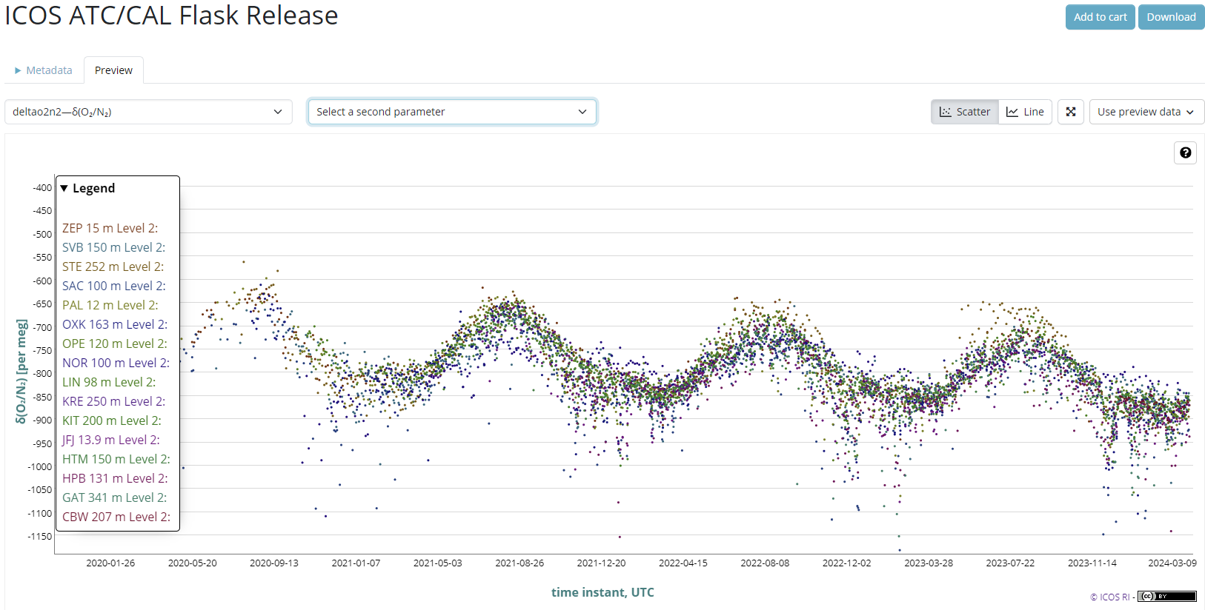Toggle OXK 163 m Level 2 series
1205x610 pixels.
(115, 324)
